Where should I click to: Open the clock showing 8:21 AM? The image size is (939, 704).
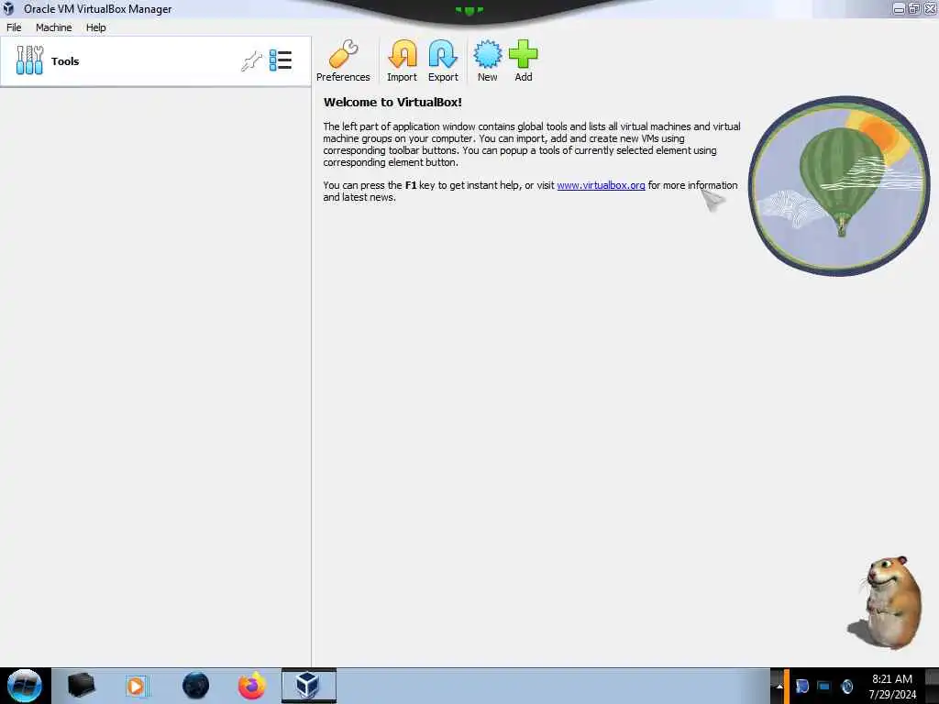tap(892, 686)
